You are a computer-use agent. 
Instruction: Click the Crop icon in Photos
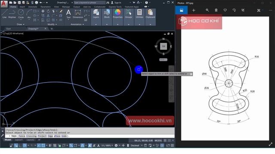pos(243,10)
